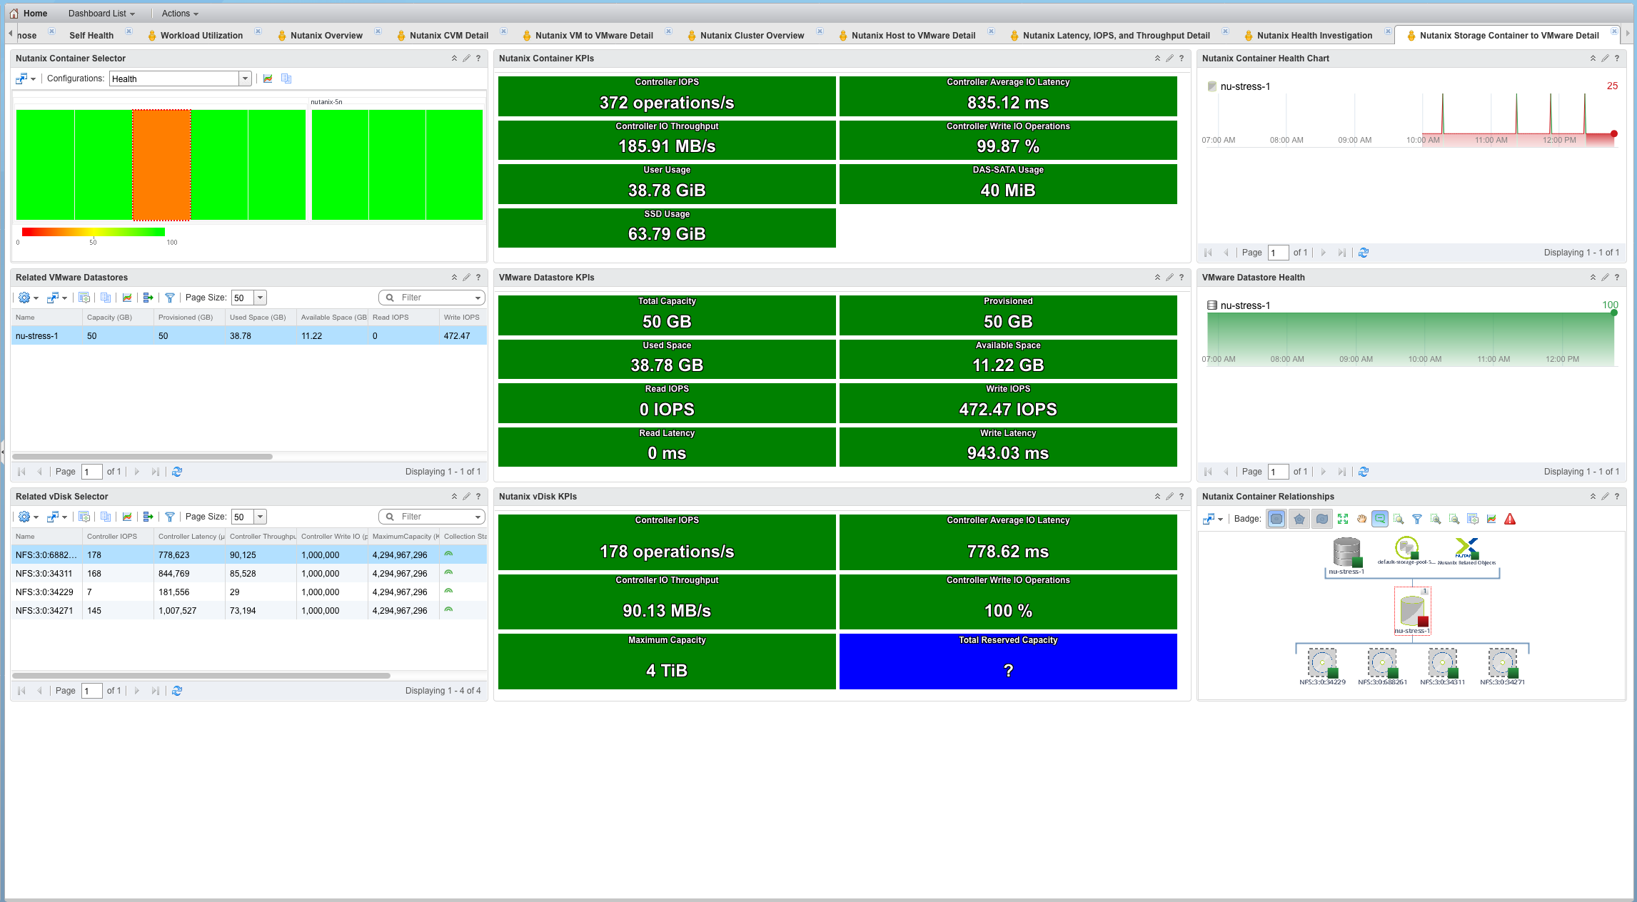Toggle the nu-stress-1 legend in Container Health Chart

(1239, 86)
